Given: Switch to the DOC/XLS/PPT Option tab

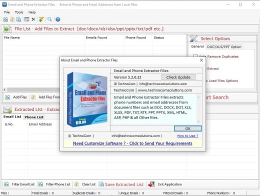Looking at the screenshot, I should 224,47.
